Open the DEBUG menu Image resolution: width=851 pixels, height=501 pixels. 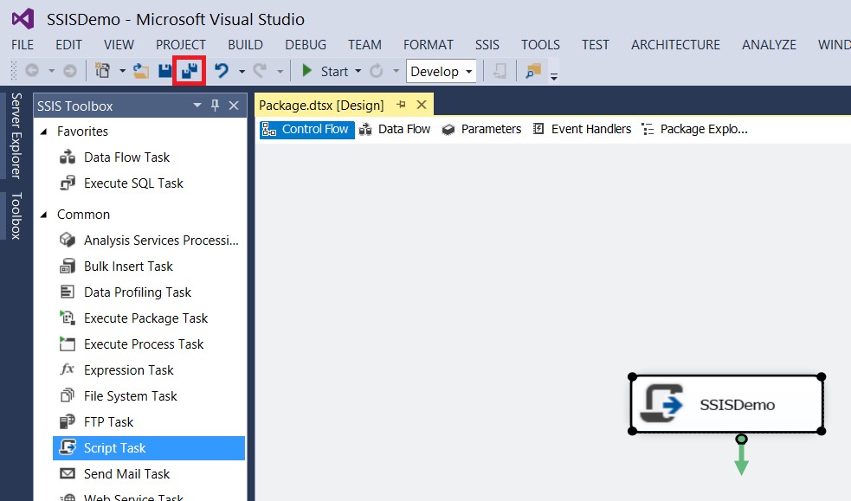tap(306, 44)
